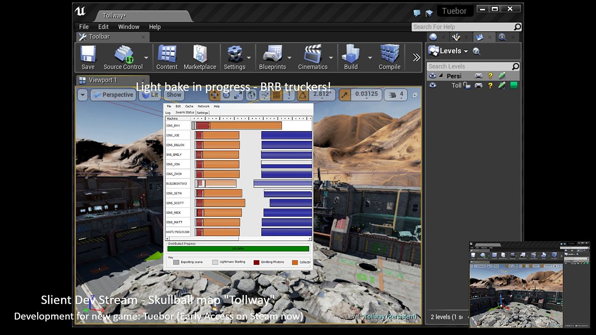Click the Tollway level green color swatch
The image size is (596, 335).
(x=514, y=85)
